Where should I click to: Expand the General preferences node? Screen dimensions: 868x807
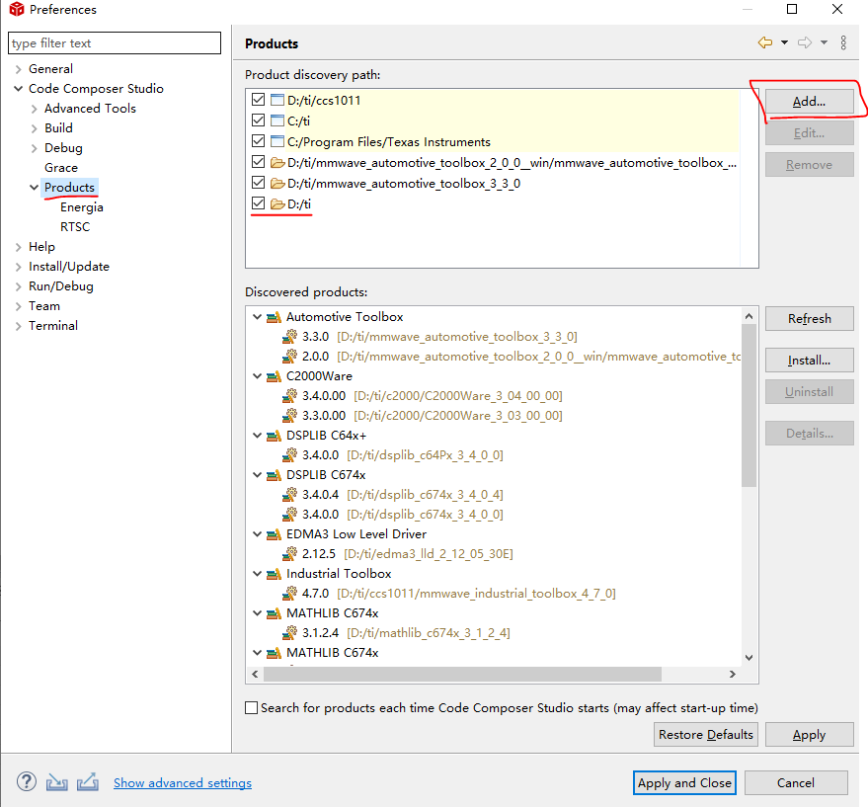[x=18, y=69]
